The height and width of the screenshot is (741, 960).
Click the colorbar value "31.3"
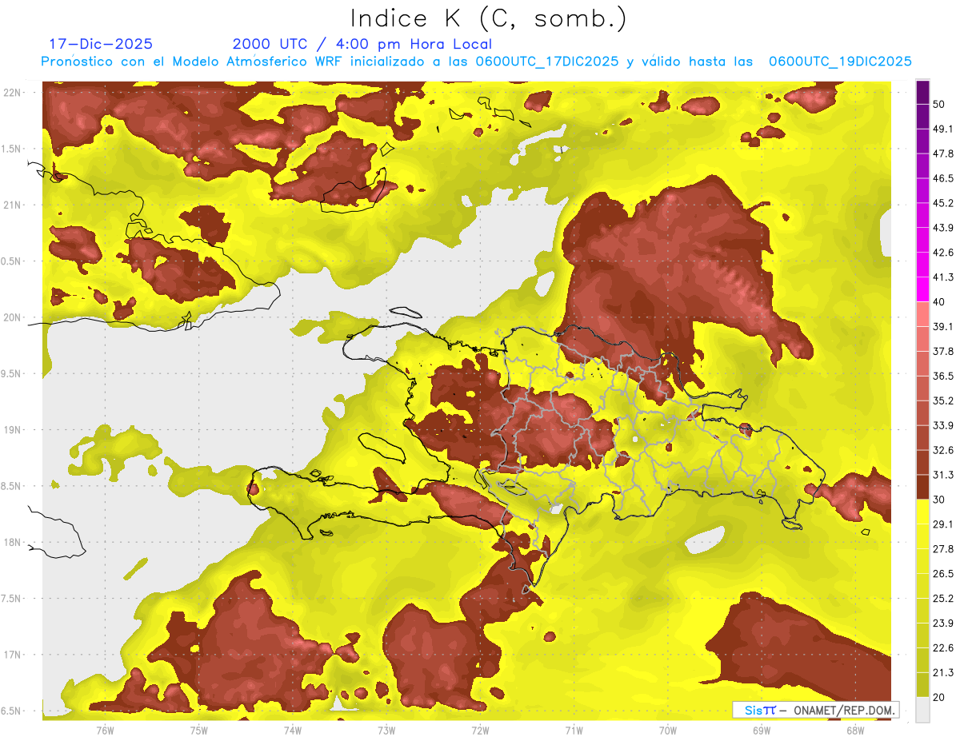click(x=943, y=475)
